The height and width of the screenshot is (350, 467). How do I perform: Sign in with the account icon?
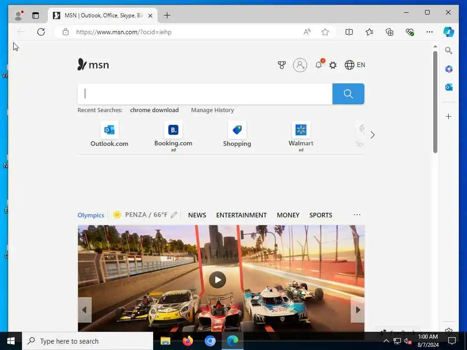click(300, 65)
